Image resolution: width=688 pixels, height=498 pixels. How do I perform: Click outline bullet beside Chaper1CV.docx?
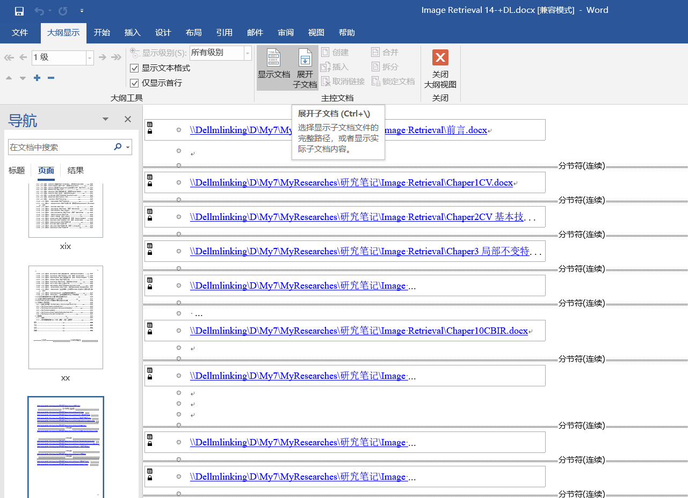[179, 183]
